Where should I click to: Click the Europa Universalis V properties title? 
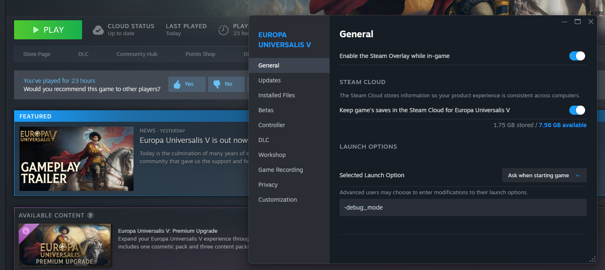point(284,40)
